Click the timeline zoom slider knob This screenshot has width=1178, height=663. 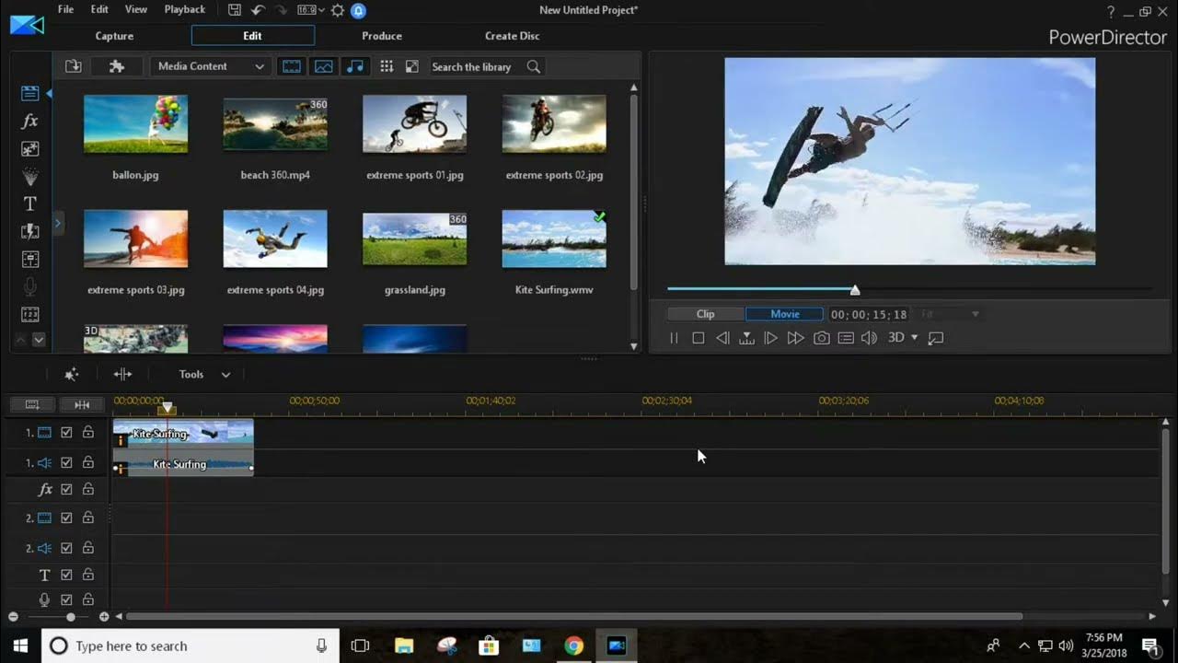[71, 617]
